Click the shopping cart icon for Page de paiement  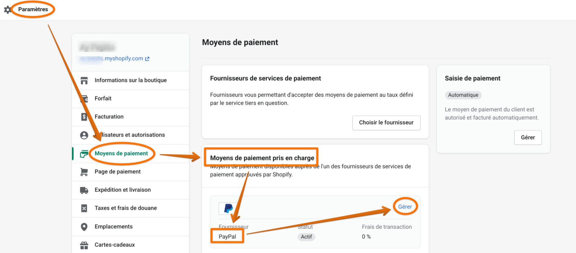coord(84,172)
